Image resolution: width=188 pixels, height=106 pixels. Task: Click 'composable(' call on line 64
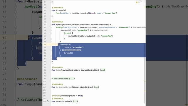[65, 30]
